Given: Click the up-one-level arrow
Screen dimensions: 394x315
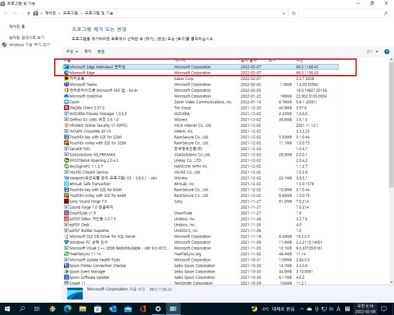Looking at the screenshot, I should point(28,13).
